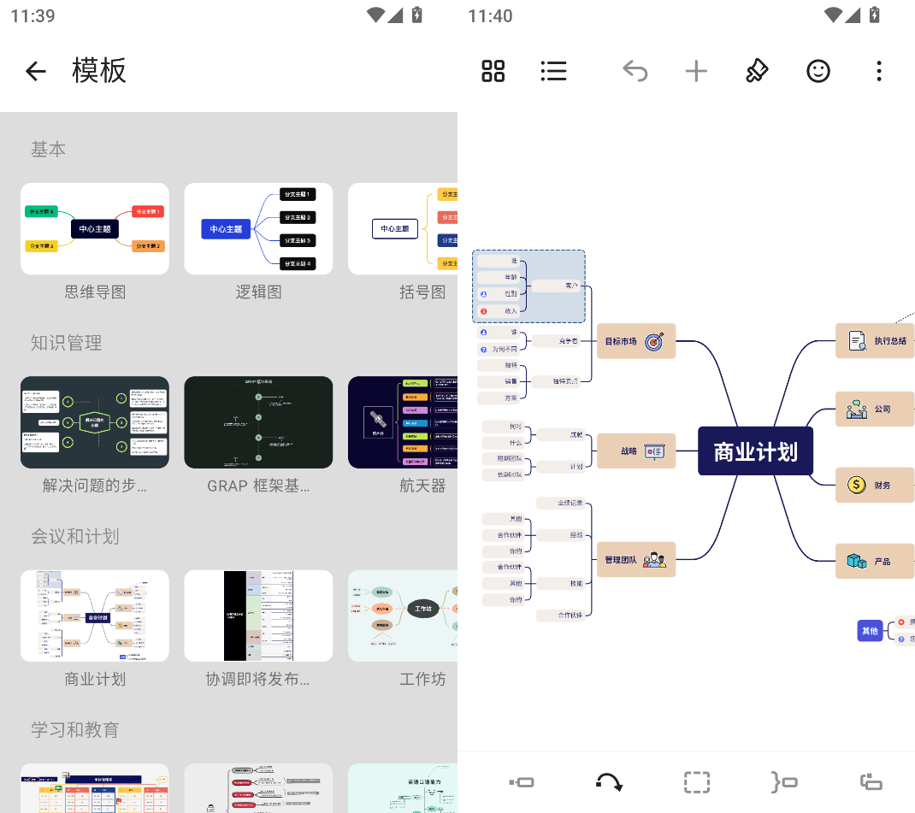
Task: Open the 解决问题的步... template
Action: click(x=95, y=422)
